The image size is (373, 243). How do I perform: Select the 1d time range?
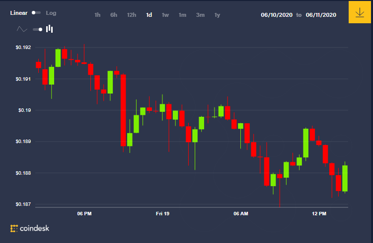tap(149, 15)
